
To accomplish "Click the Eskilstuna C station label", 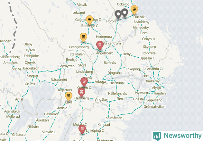I will (x=117, y=83).
